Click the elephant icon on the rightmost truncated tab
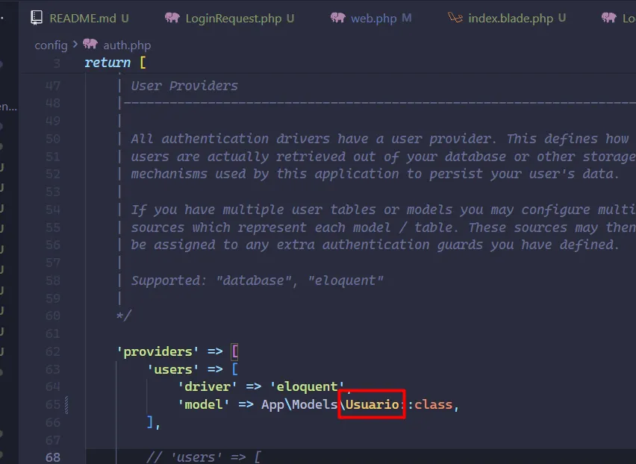Screen dimensions: 636x464 (609, 16)
